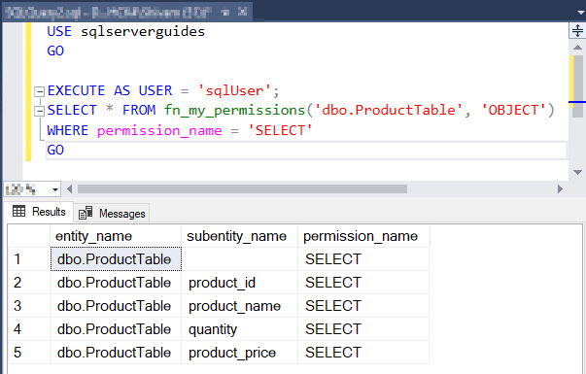Viewport: 586px width, 374px height.
Task: Click SELECT cell in the product_id row
Action: click(x=363, y=283)
